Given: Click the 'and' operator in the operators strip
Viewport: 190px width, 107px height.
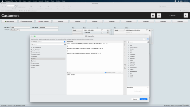Looking at the screenshot, I should (x=125, y=66).
